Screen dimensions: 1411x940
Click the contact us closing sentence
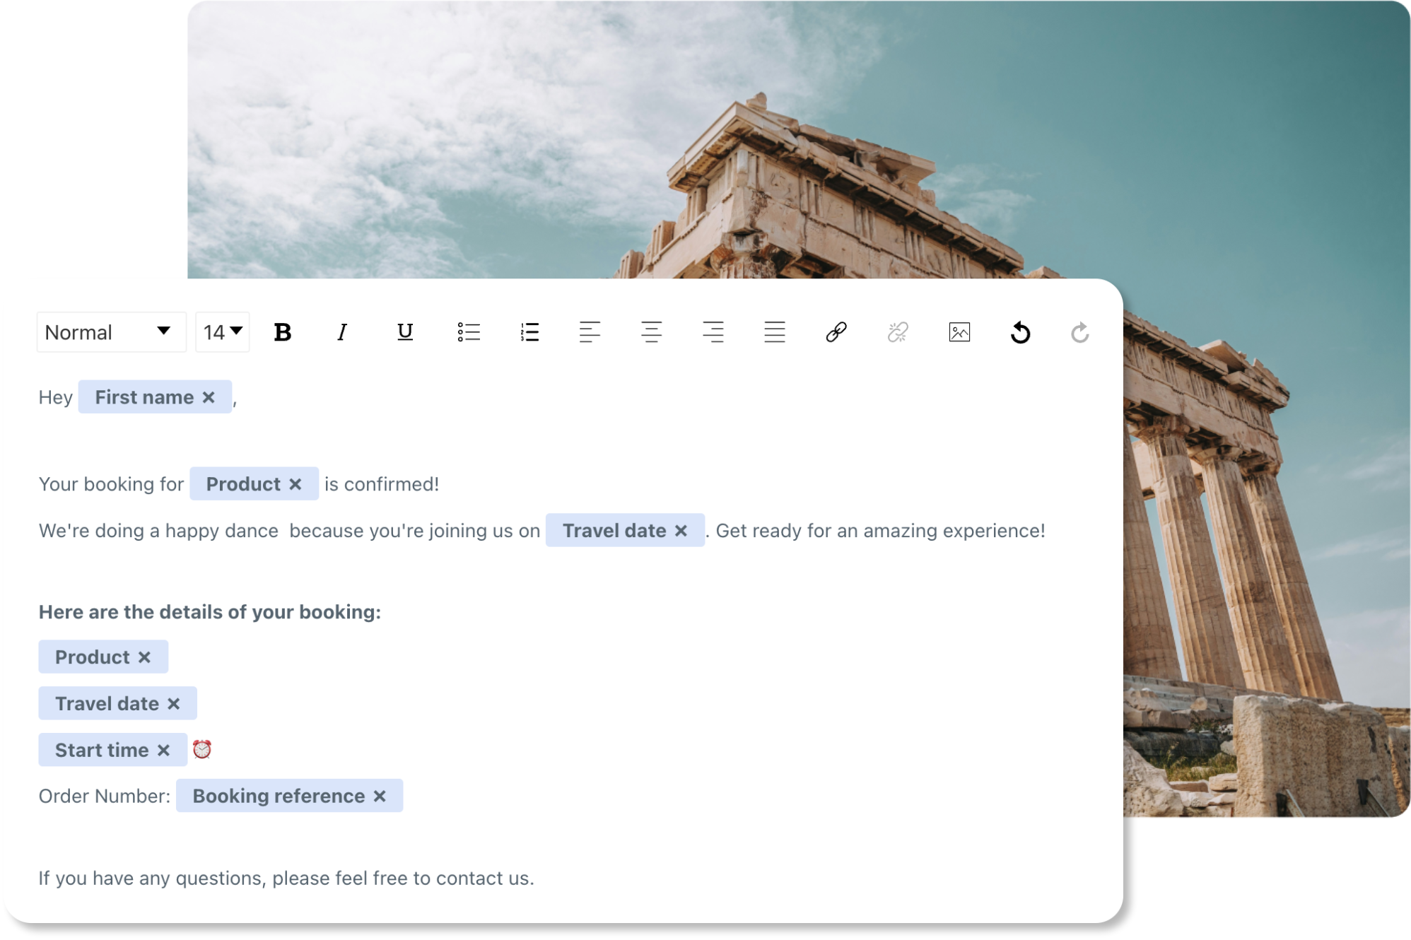pos(286,879)
